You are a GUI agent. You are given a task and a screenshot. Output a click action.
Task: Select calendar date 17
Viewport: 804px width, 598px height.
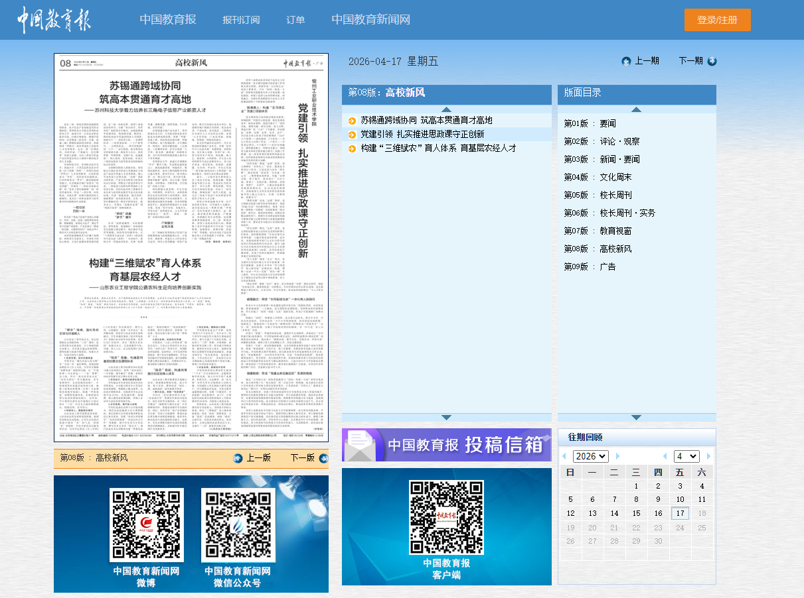(680, 513)
